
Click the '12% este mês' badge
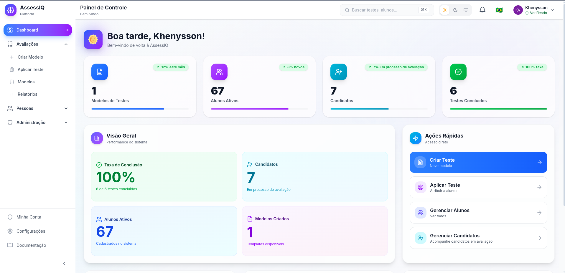[x=171, y=67]
